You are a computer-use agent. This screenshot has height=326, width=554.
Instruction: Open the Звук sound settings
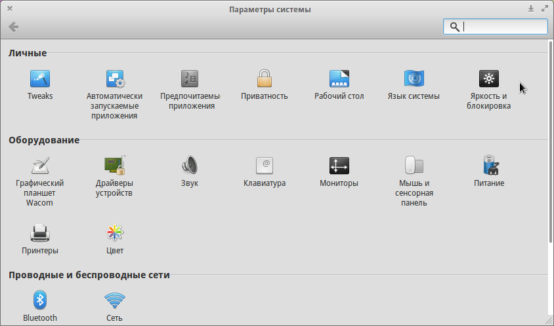point(190,165)
